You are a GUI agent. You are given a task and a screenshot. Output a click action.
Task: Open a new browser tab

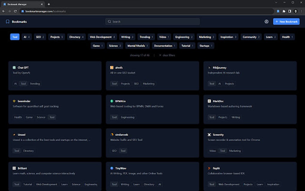coord(49,4)
